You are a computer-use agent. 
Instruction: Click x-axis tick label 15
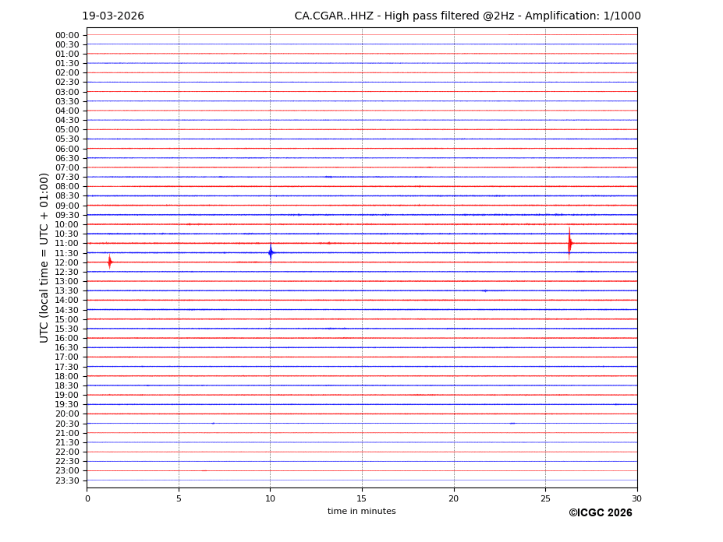click(x=362, y=498)
